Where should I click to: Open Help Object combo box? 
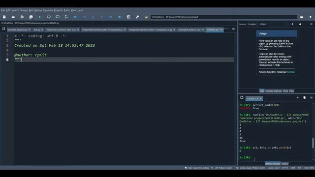coord(278,24)
